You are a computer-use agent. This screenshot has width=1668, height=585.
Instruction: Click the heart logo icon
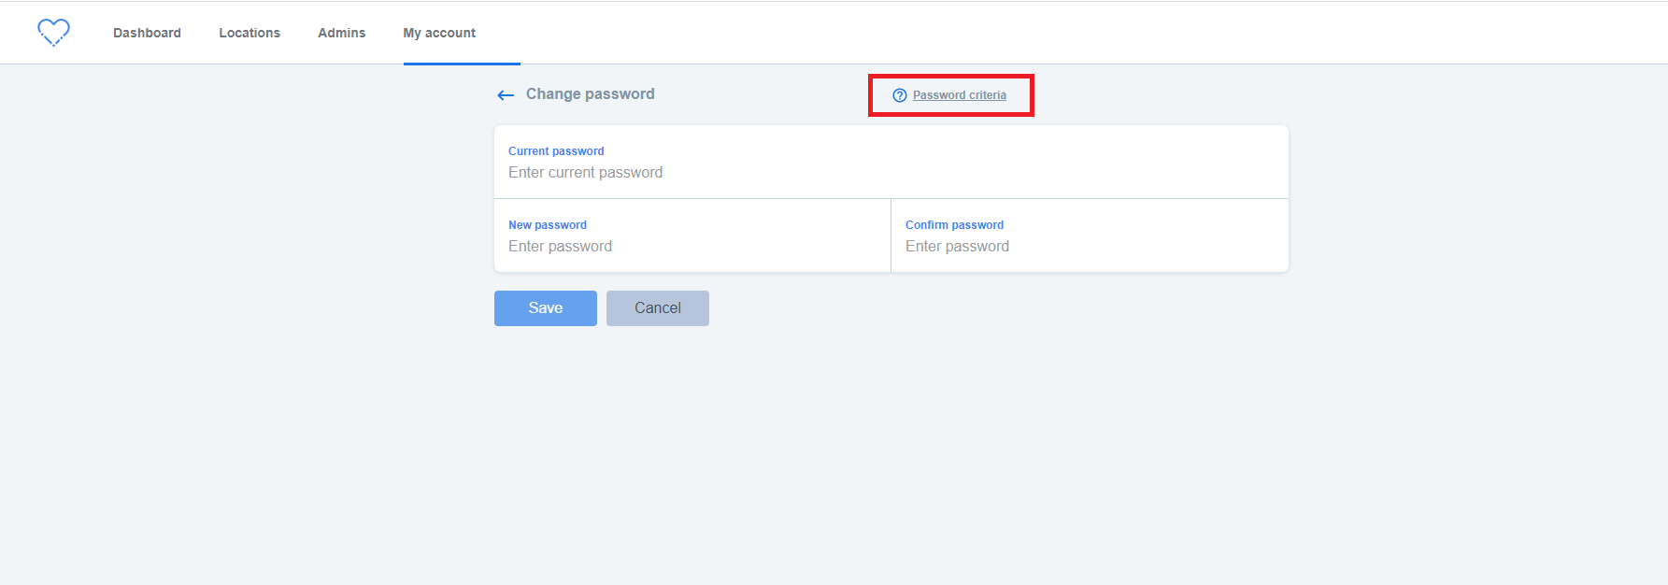point(53,32)
